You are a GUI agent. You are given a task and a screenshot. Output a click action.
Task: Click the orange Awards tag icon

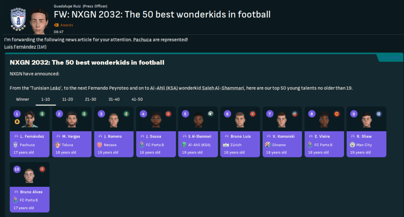[x=56, y=25]
